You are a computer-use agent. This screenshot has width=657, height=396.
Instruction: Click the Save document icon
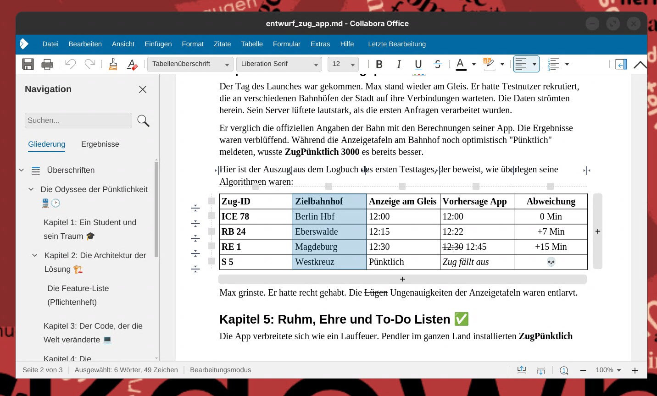[28, 64]
